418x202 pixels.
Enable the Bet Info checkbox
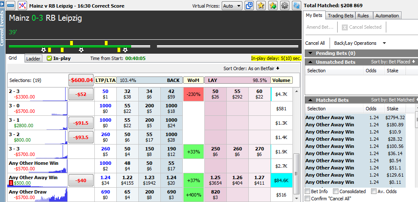(308, 191)
